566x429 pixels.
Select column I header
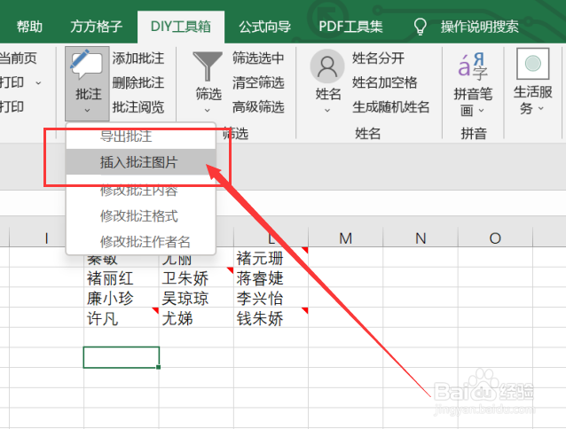tap(46, 238)
